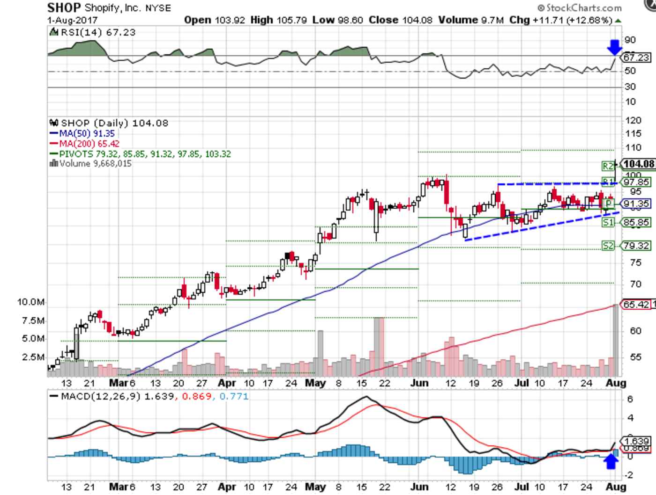The width and height of the screenshot is (656, 495).
Task: Click the StockCharts.com attribution text
Action: 580,8
